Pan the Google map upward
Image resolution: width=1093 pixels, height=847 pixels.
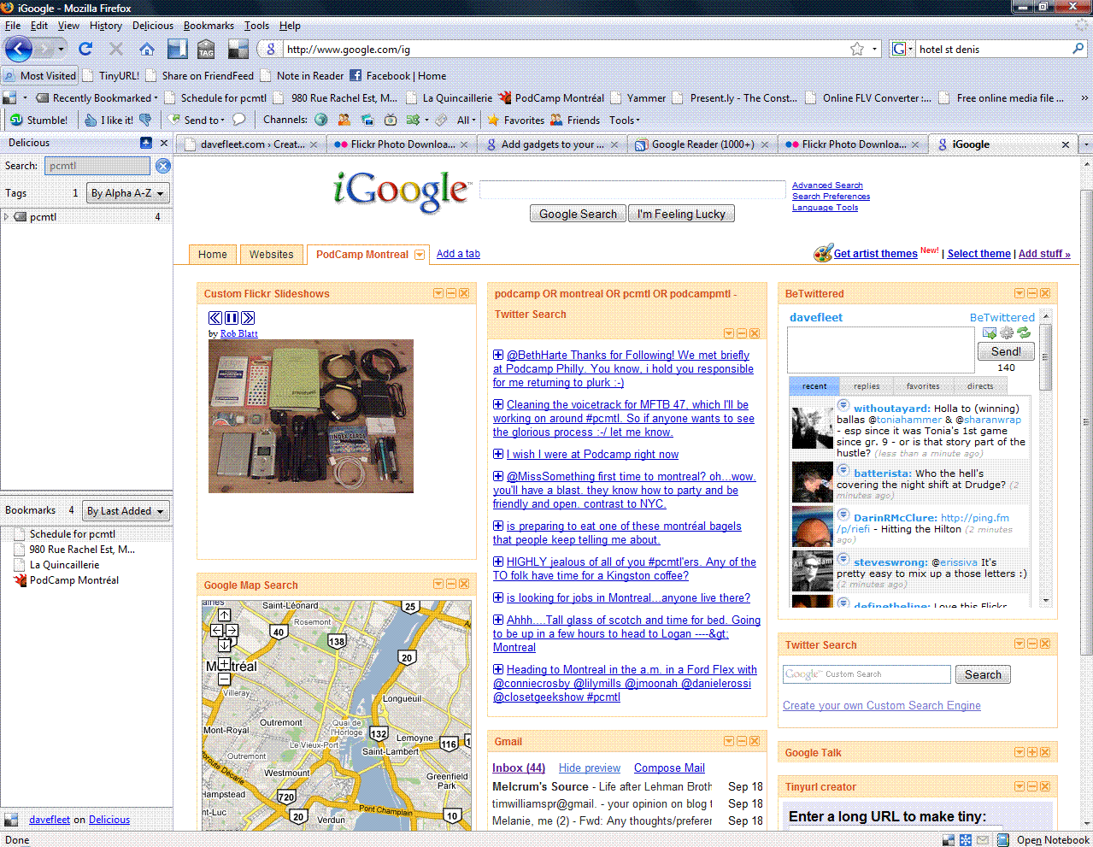(224, 615)
